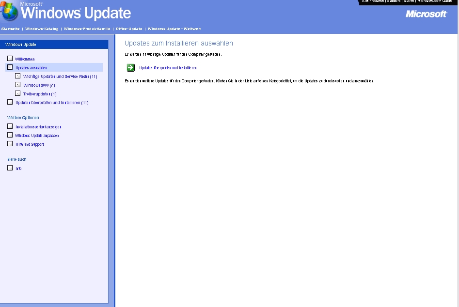Click the box icon beside Info
Screen dimensions: 459x307
[10, 168]
